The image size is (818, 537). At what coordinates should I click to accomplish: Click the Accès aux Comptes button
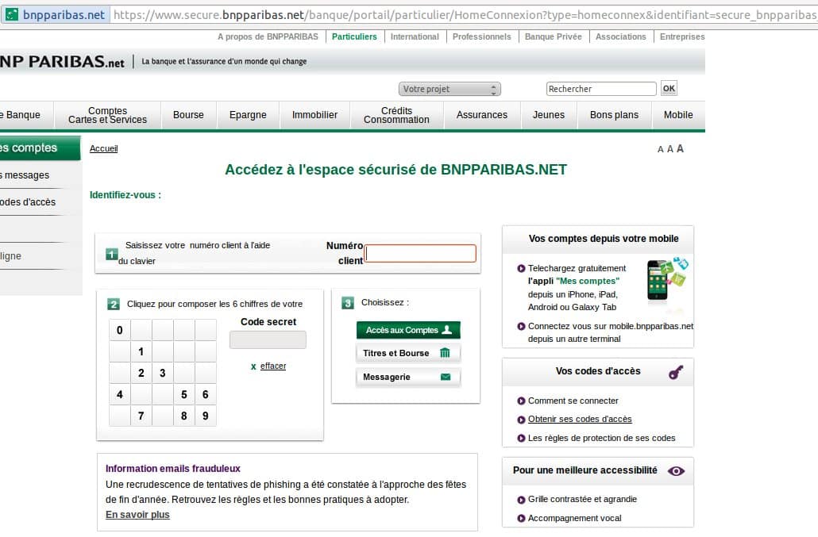[408, 330]
